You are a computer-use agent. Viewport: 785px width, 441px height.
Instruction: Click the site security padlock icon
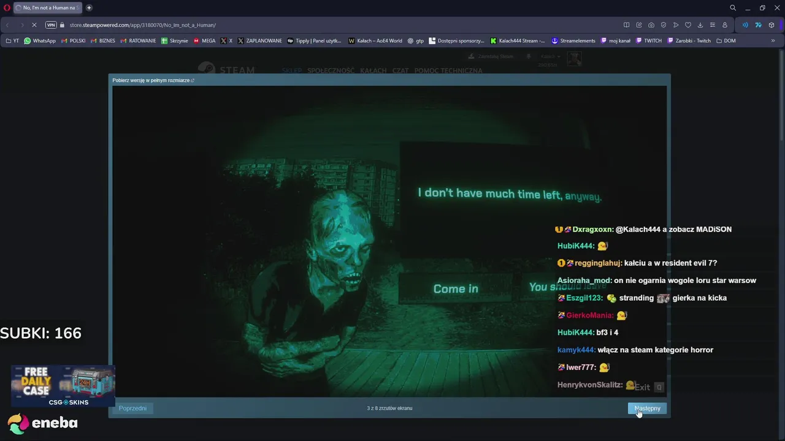pos(62,25)
